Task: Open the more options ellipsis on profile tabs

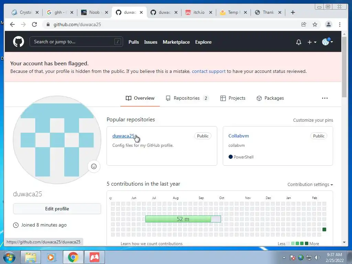Action: click(x=325, y=98)
